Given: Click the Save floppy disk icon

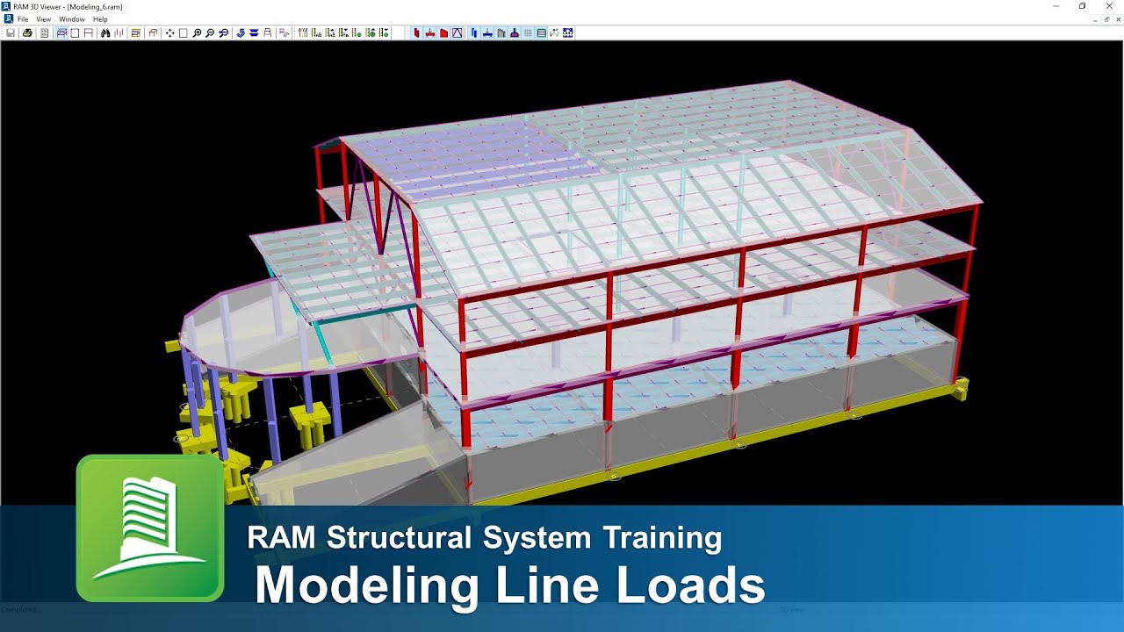Looking at the screenshot, I should coord(11,33).
